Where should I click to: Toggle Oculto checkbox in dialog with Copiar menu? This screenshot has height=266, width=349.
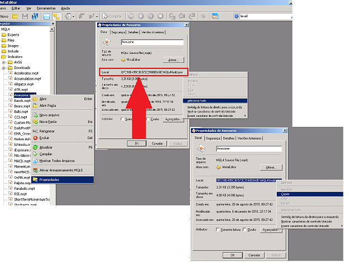point(245,230)
